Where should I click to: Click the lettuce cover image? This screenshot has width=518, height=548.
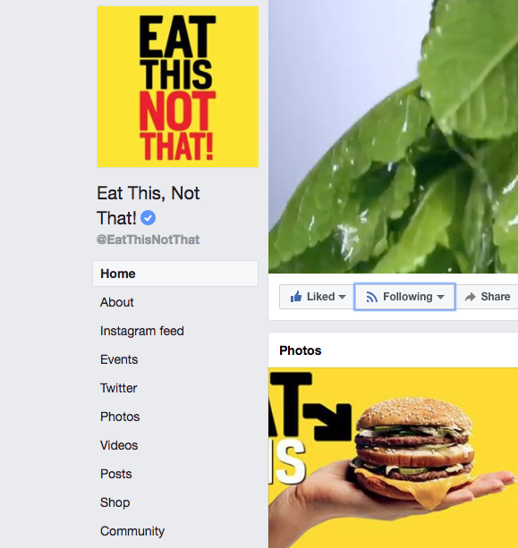tap(393, 136)
